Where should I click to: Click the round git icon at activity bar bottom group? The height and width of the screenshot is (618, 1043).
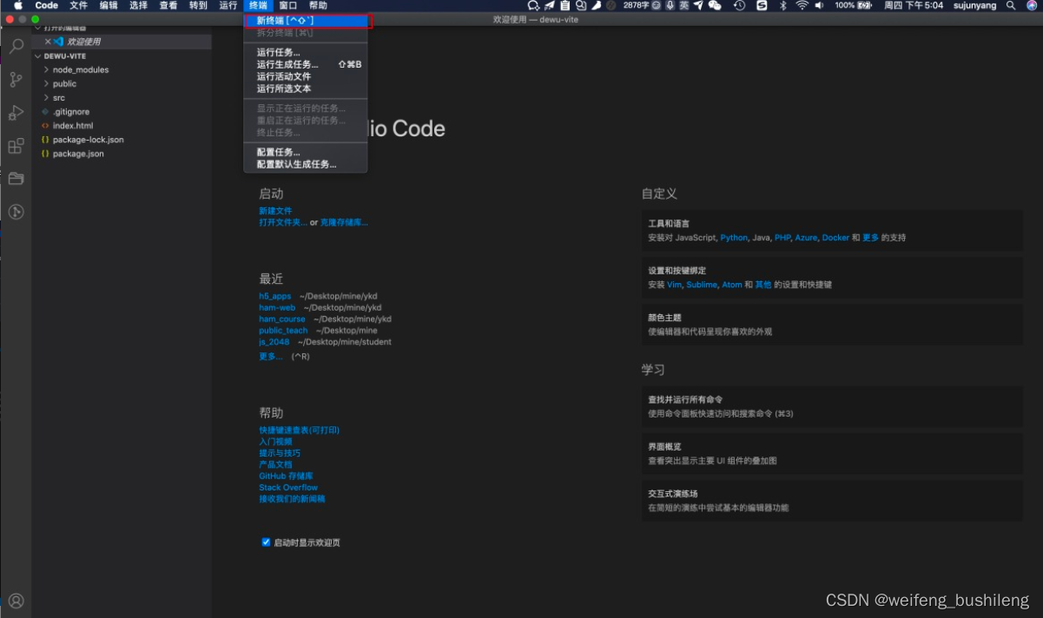pyautogui.click(x=16, y=212)
